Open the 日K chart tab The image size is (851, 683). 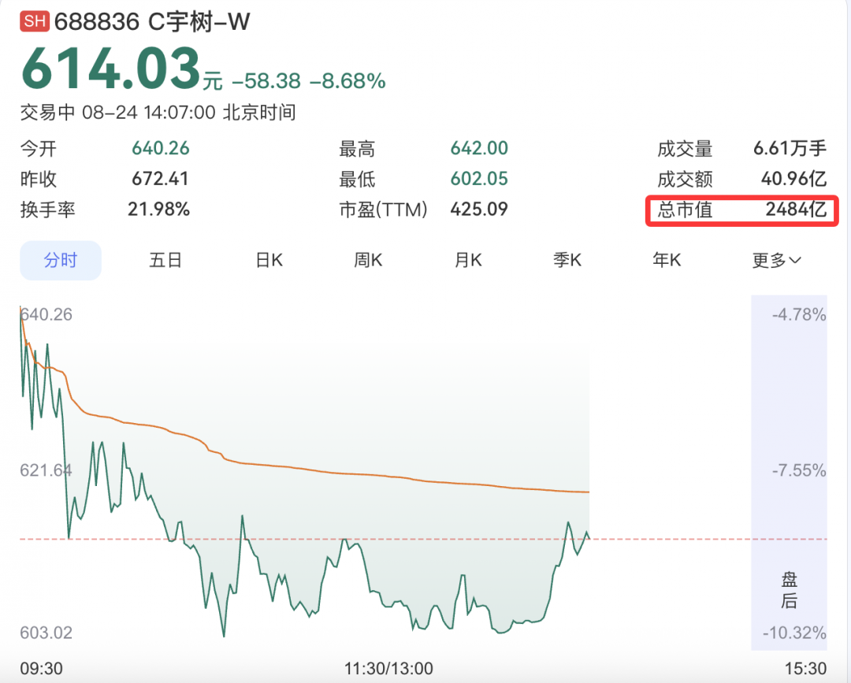coord(269,261)
